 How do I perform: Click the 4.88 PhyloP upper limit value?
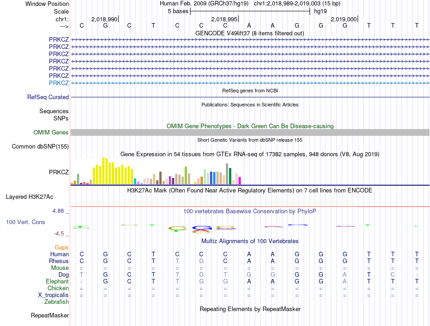tap(58, 211)
